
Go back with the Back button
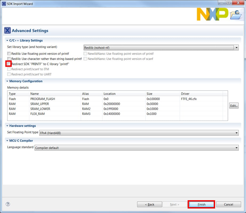150,204
